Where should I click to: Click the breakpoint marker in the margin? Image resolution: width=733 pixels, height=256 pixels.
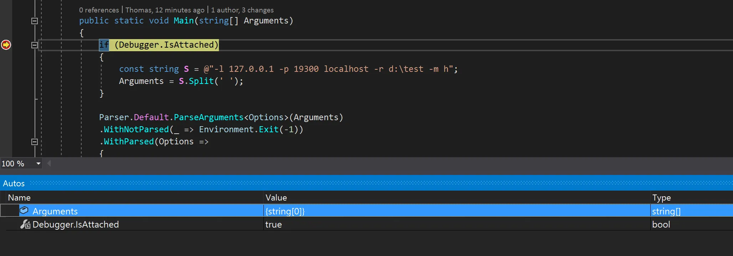coord(6,45)
